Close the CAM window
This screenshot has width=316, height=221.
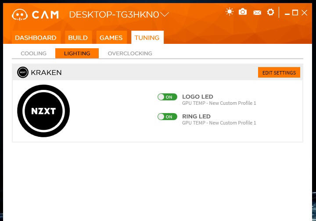304,13
